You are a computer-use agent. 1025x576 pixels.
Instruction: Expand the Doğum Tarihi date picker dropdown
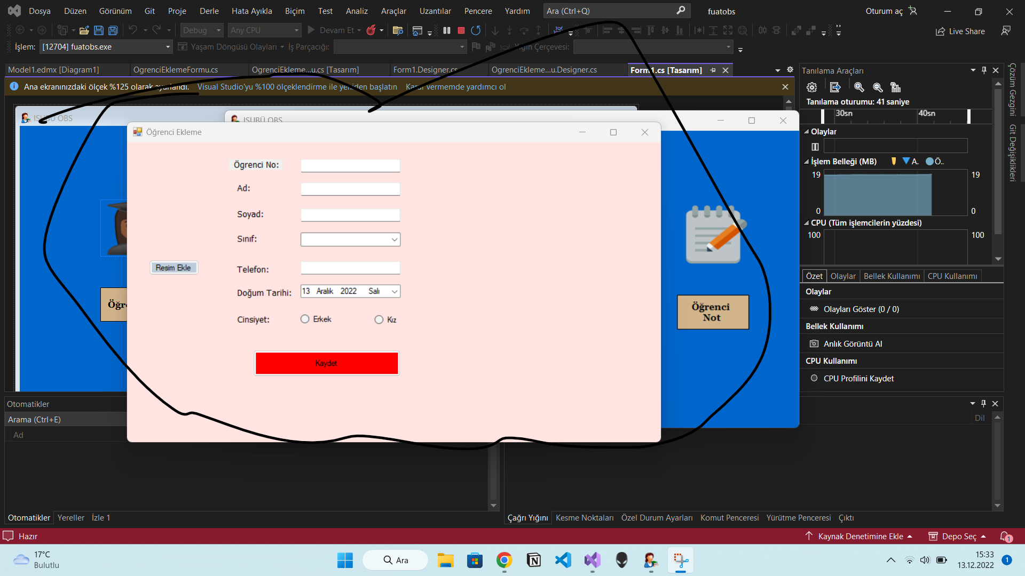coord(394,291)
